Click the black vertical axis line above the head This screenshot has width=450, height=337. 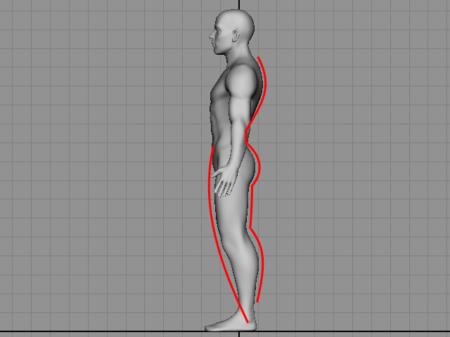click(x=240, y=4)
